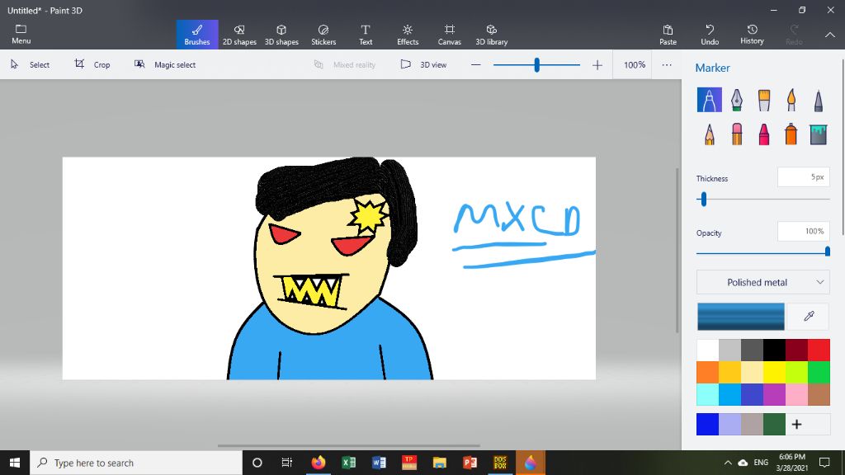Open DOSBox from the taskbar
The width and height of the screenshot is (845, 475).
tap(500, 463)
